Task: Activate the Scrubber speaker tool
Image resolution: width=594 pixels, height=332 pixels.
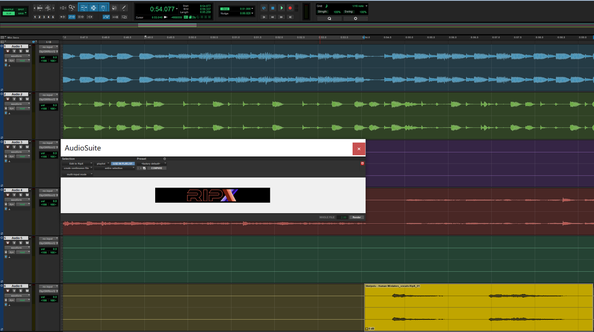Action: coord(114,8)
